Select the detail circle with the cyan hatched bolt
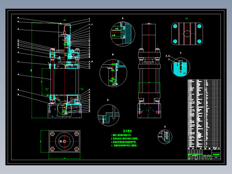 click(x=181, y=67)
